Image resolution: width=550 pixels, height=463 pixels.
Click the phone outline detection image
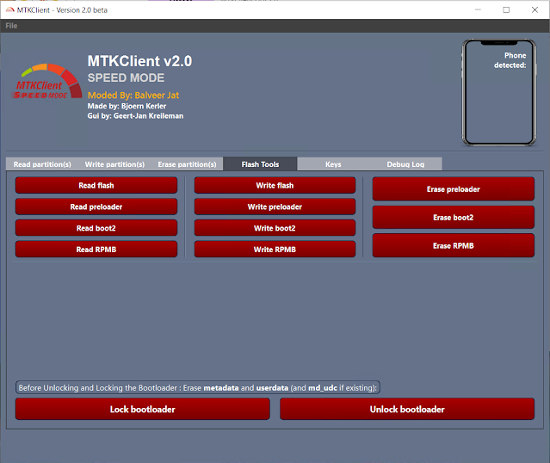point(499,92)
